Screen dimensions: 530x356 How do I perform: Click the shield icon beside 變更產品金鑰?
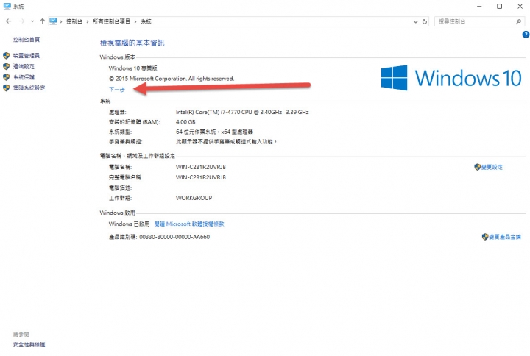click(485, 237)
